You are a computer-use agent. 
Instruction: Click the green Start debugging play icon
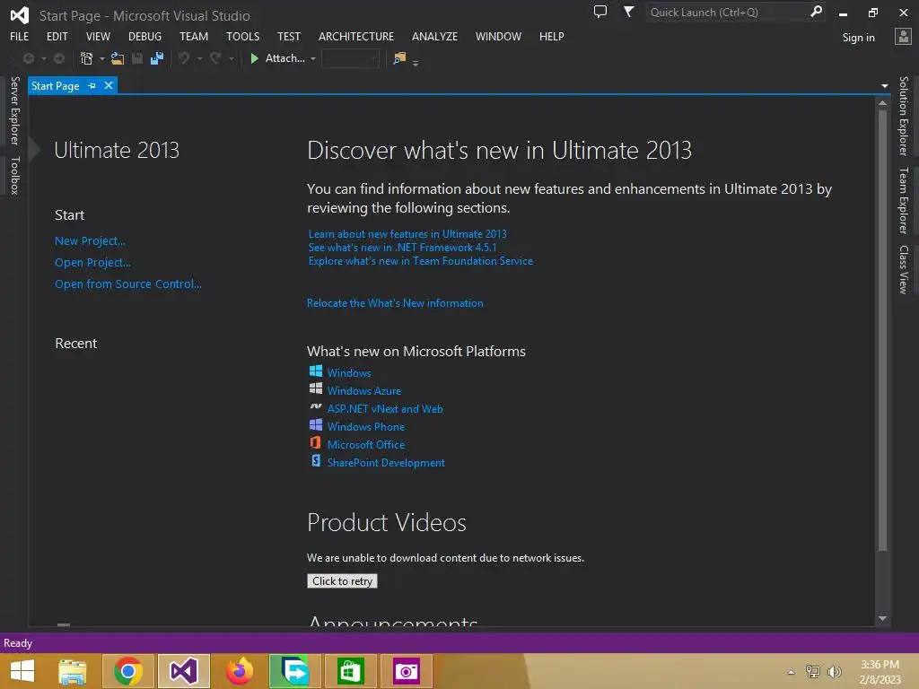254,58
